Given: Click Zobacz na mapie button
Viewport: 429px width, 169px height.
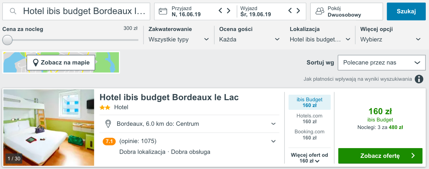Looking at the screenshot, I should click(x=61, y=63).
